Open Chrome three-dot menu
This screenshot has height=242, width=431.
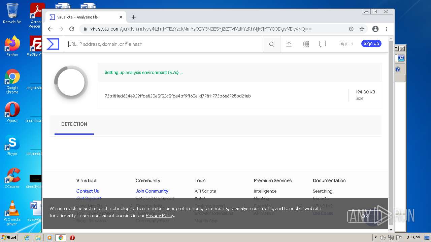pyautogui.click(x=386, y=29)
